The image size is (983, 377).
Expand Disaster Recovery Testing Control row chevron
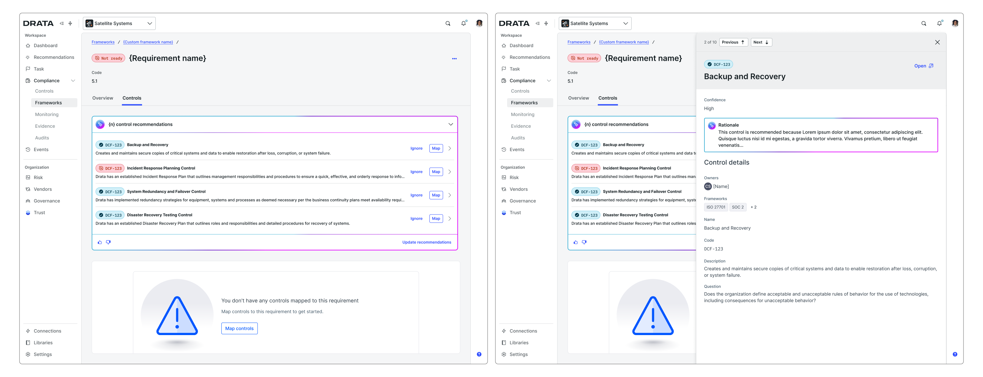[x=450, y=219]
